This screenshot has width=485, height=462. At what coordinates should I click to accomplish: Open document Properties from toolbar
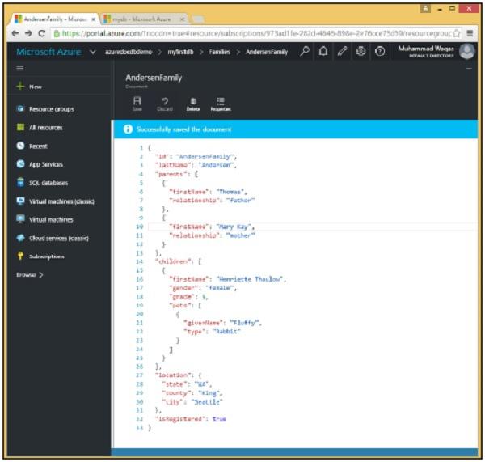click(220, 102)
